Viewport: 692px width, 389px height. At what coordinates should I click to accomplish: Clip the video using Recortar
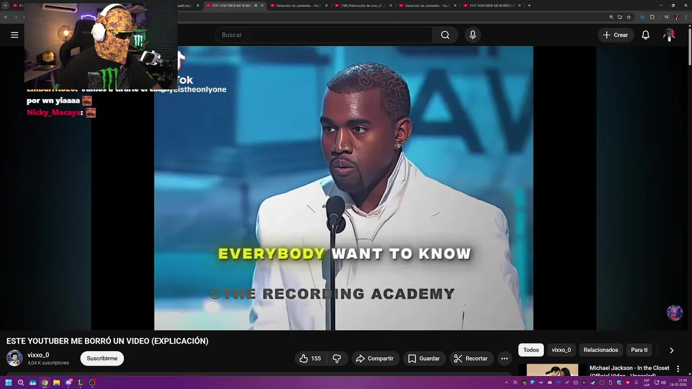pyautogui.click(x=471, y=358)
